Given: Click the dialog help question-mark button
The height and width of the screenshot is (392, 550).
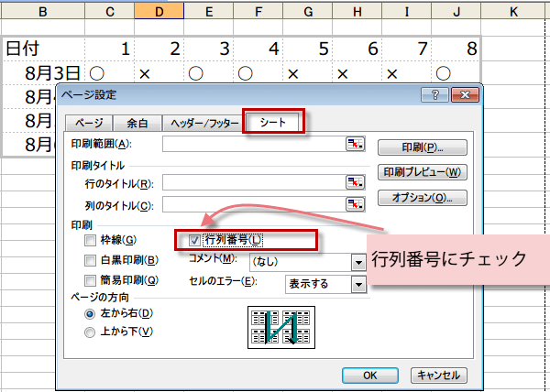Looking at the screenshot, I should 434,94.
